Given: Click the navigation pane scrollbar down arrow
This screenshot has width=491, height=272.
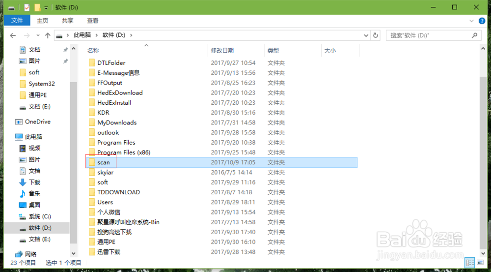Looking at the screenshot, I should 73,253.
